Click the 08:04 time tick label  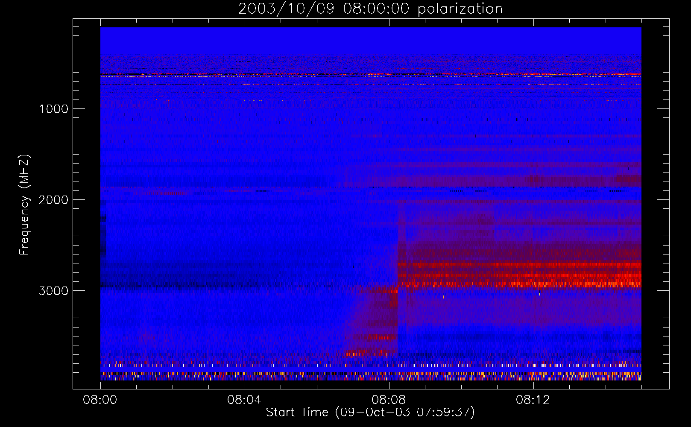(244, 400)
